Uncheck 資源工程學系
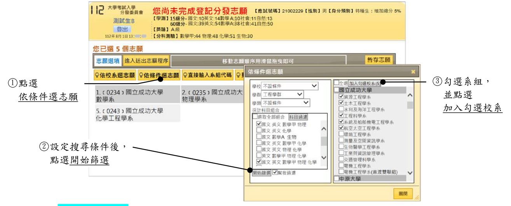The width and height of the screenshot is (511, 206). [341, 97]
